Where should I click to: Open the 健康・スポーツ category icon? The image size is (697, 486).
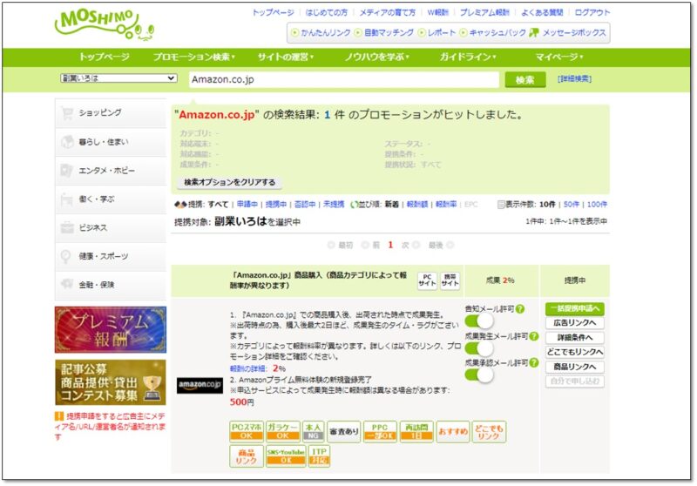66,256
